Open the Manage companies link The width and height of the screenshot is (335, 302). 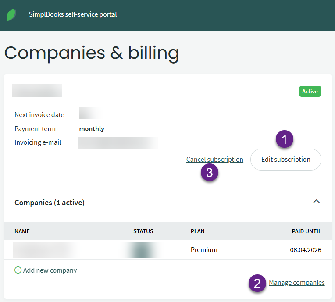pyautogui.click(x=296, y=283)
